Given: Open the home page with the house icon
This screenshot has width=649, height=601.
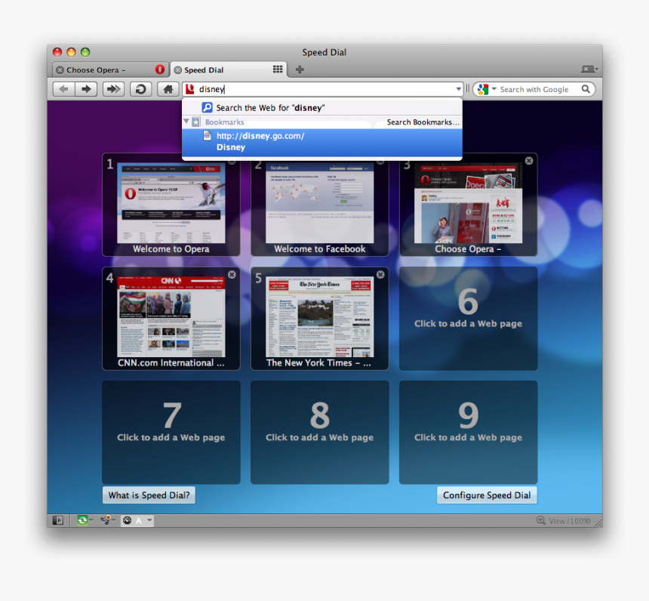Looking at the screenshot, I should 168,89.
